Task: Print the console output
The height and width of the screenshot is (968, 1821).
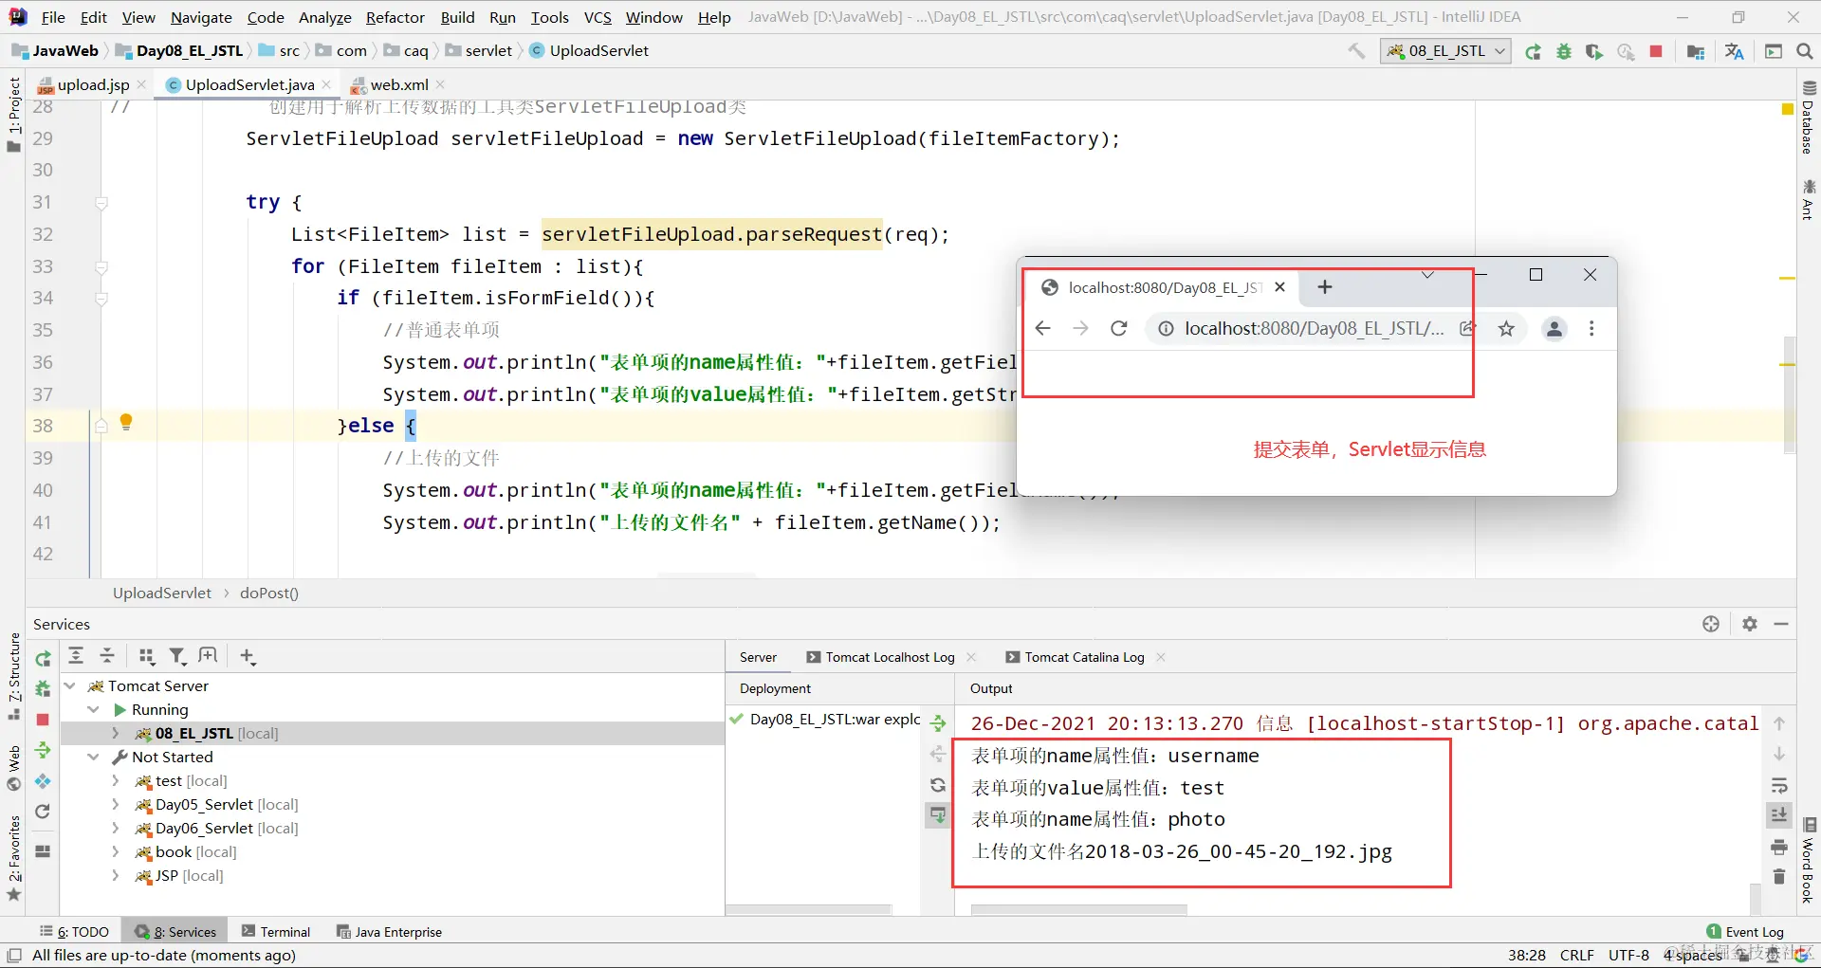Action: coord(1779,847)
